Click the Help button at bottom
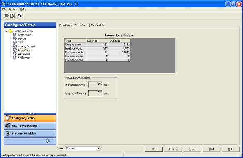This screenshot has height=158, width=243. pyautogui.click(x=231, y=149)
